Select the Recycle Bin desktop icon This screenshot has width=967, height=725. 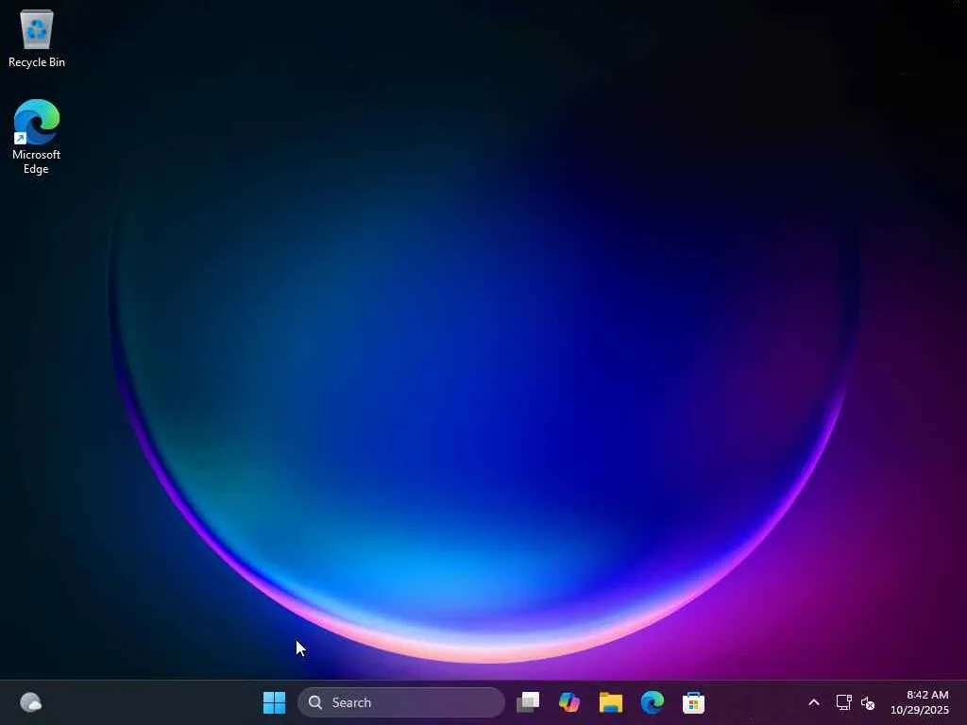click(37, 38)
